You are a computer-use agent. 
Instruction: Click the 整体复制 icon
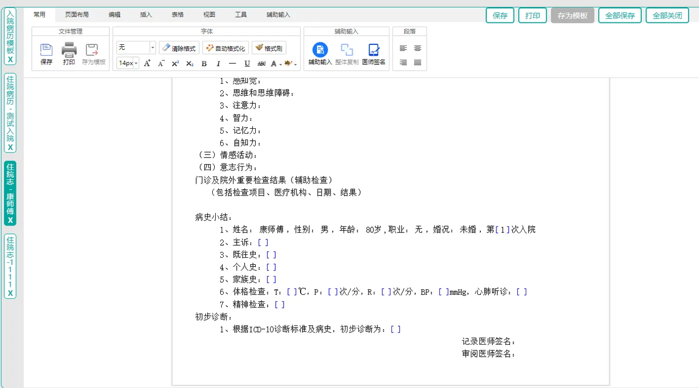(x=347, y=50)
